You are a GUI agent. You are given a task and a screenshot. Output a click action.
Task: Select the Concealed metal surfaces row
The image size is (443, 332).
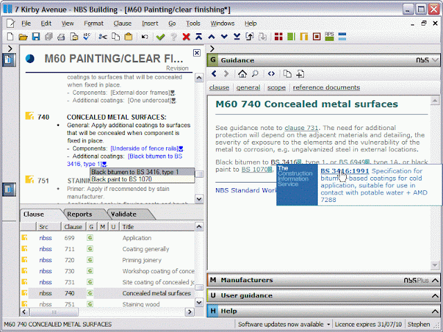(107, 293)
